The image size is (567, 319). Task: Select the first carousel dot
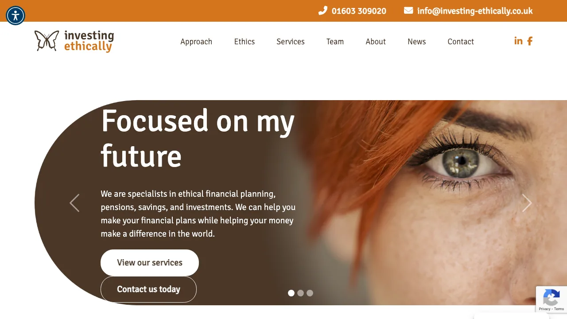291,293
